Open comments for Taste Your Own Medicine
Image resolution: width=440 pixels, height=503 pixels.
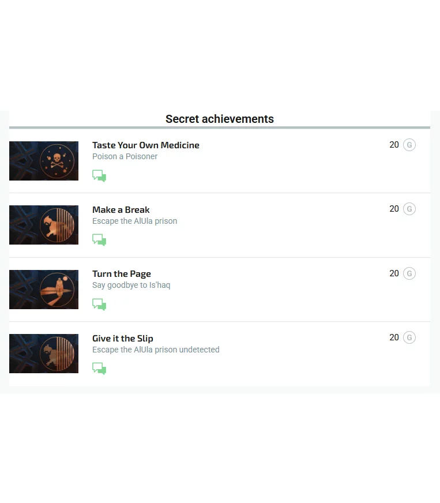click(99, 176)
